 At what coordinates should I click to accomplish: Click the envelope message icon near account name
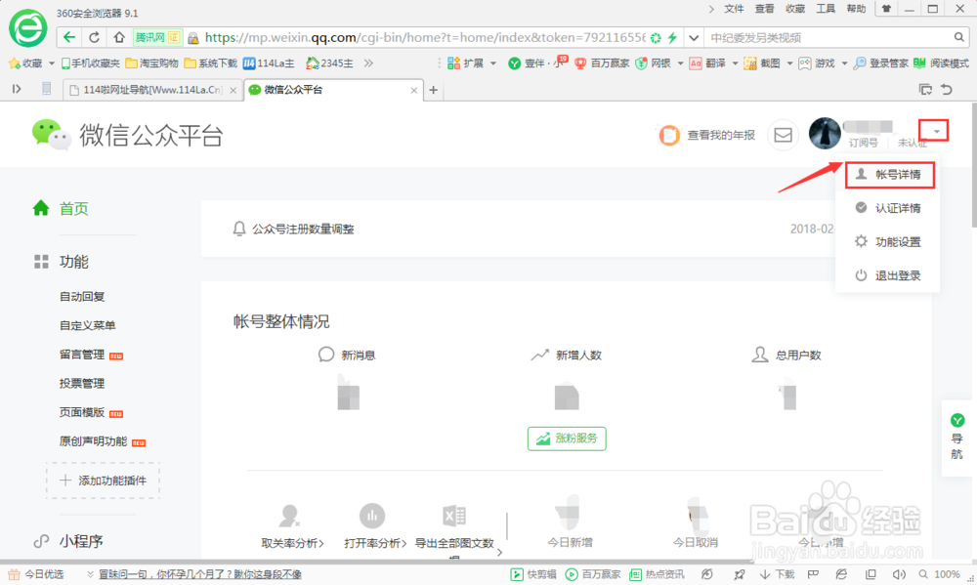(x=783, y=135)
